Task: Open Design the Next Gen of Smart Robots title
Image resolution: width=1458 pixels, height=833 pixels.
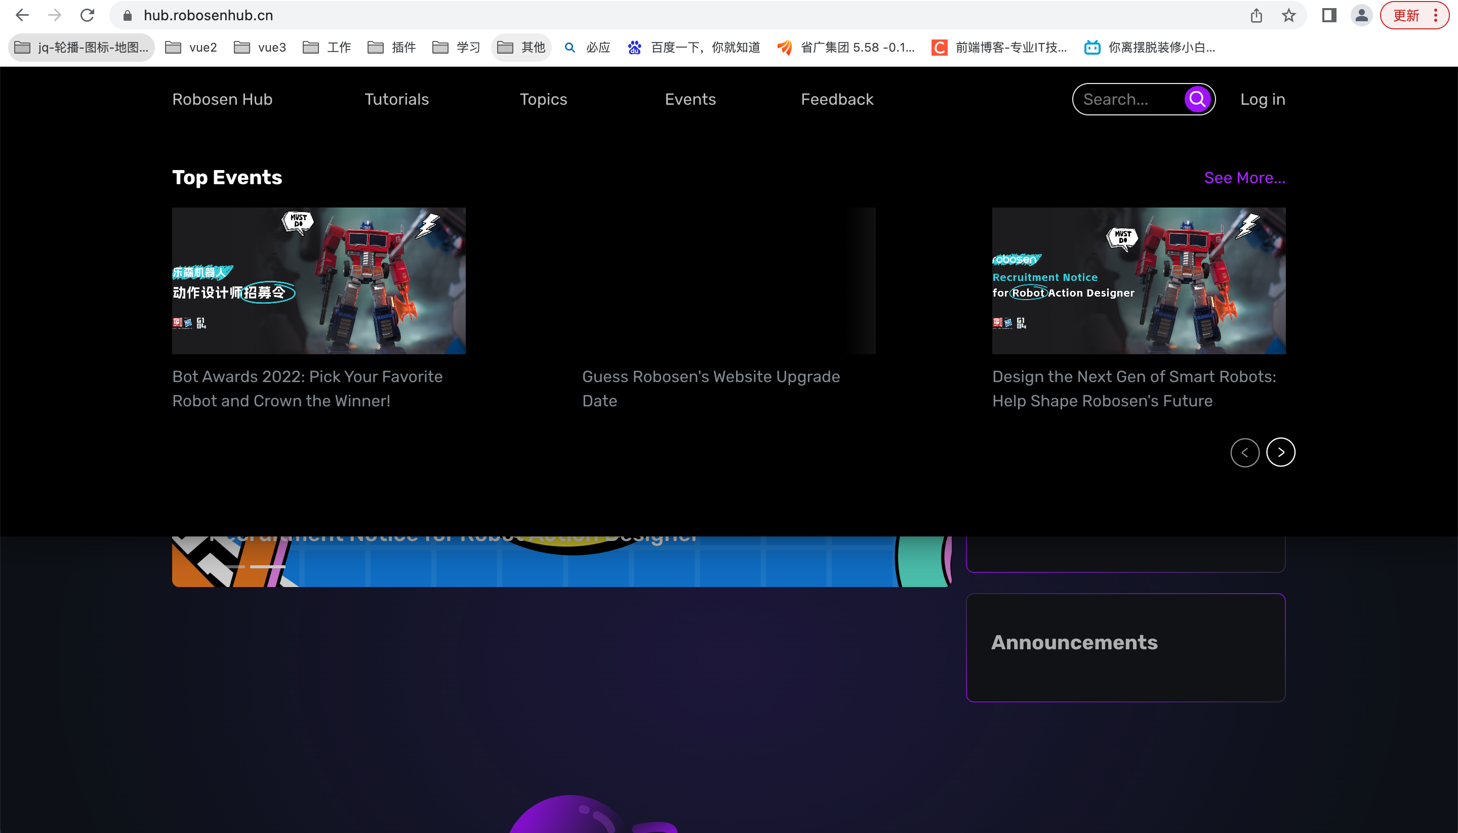Action: [x=1134, y=389]
